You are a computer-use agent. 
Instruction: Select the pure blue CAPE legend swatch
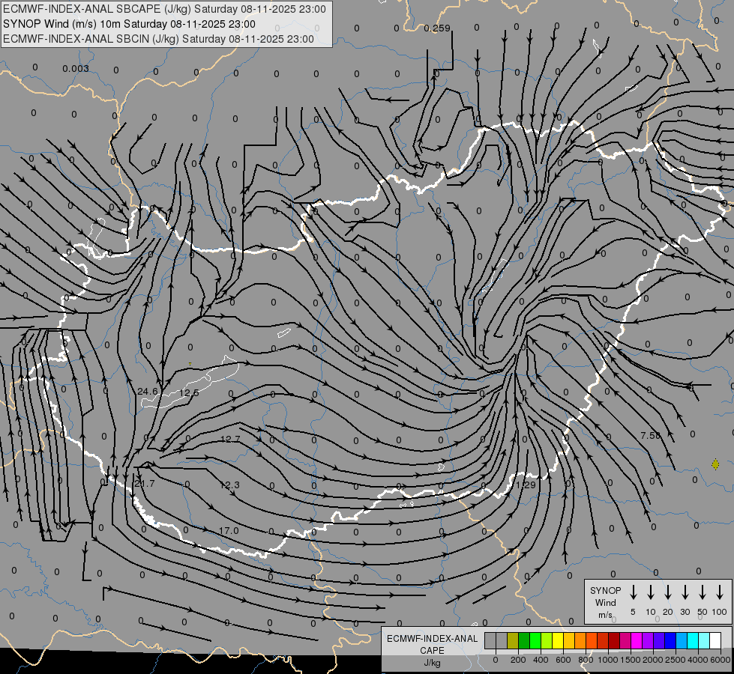pos(670,640)
